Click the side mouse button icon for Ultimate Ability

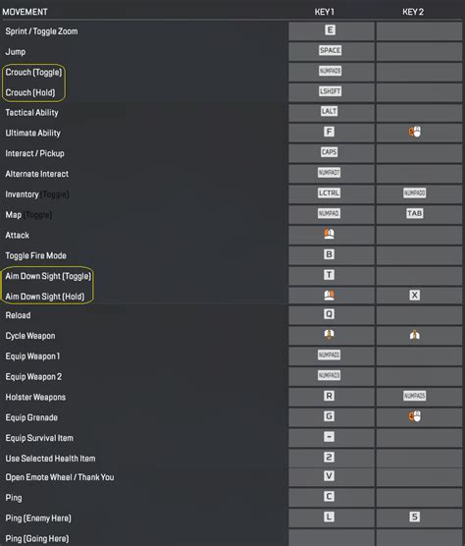click(415, 132)
